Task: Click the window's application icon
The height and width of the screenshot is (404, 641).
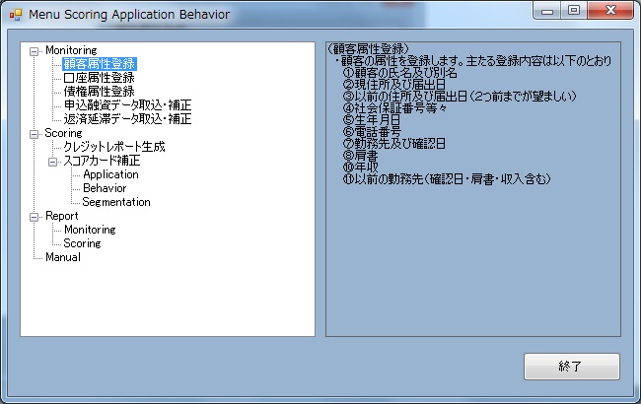Action: point(16,15)
